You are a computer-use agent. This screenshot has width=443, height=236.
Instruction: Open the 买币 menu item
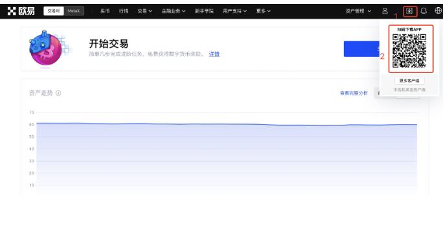click(x=105, y=11)
